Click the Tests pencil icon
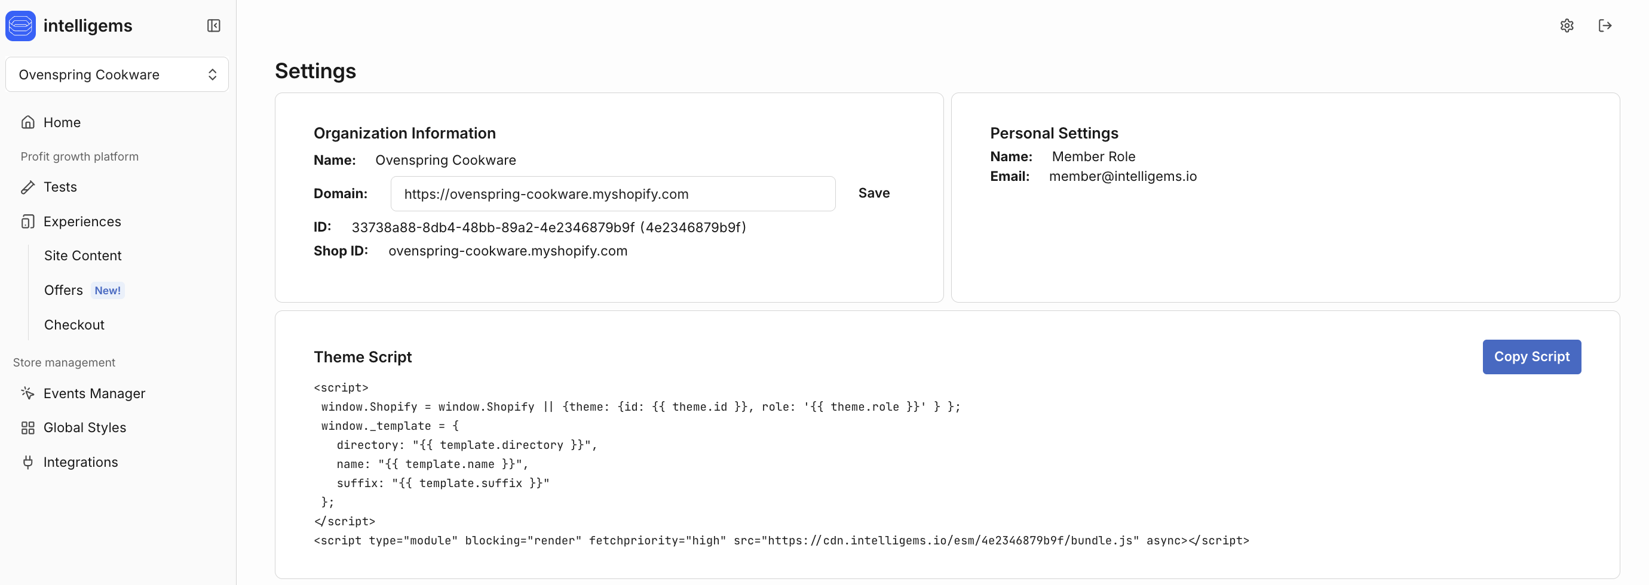The height and width of the screenshot is (585, 1649). click(x=27, y=187)
